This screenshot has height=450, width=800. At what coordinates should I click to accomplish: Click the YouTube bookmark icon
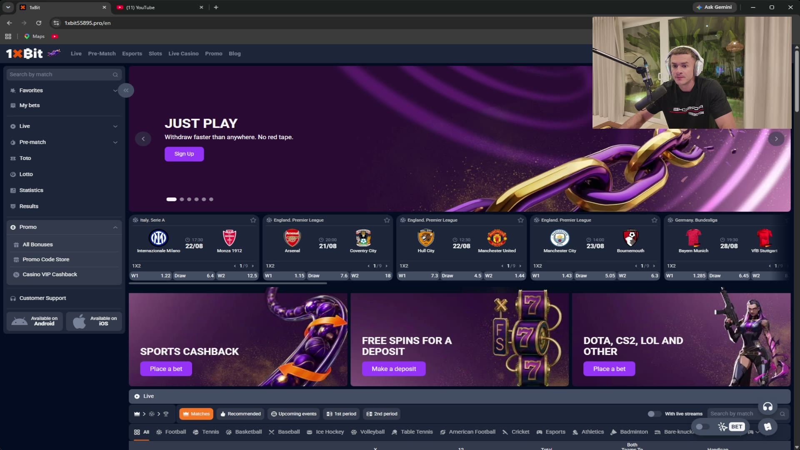[55, 36]
